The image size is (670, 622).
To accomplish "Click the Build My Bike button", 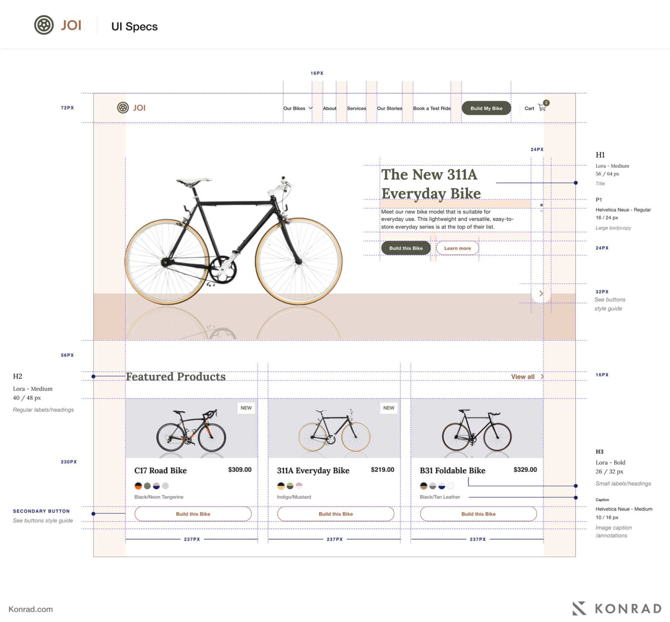I will (486, 108).
